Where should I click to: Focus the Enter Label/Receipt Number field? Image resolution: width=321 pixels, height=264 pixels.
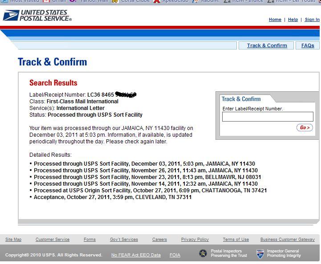point(268,117)
